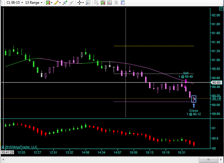
Task: Click the candlestick chart style icon
Action: point(48,3)
